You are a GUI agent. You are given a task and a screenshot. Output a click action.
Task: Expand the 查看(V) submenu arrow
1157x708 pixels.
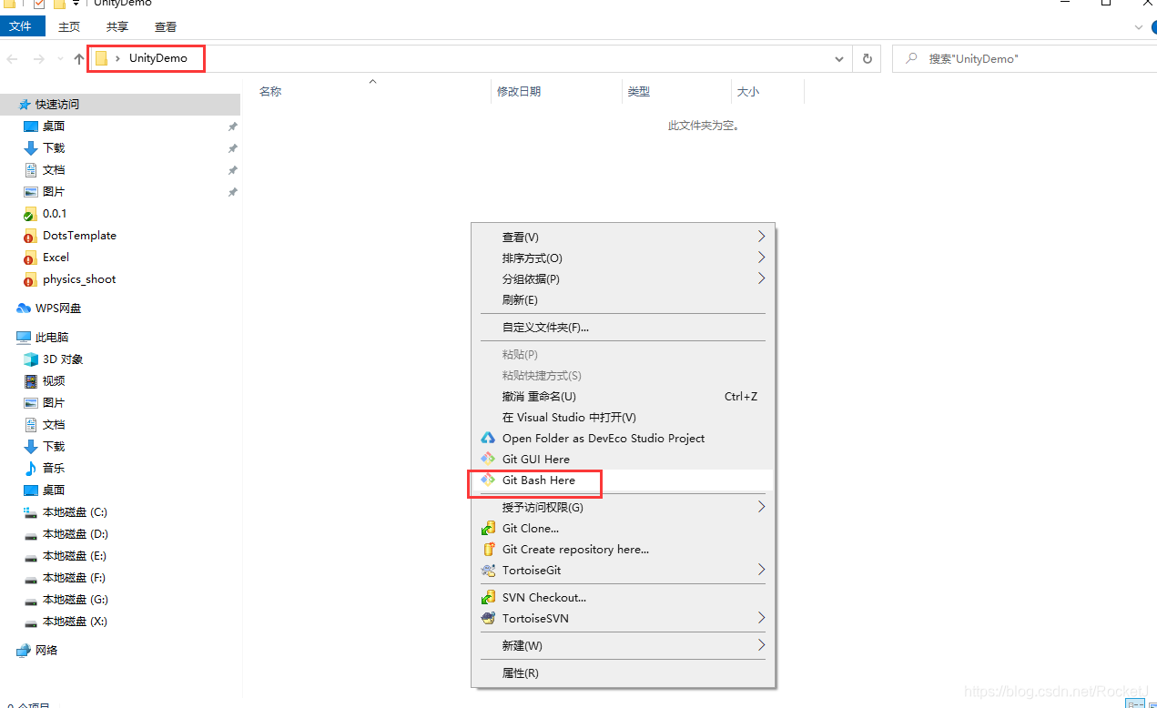pyautogui.click(x=762, y=237)
